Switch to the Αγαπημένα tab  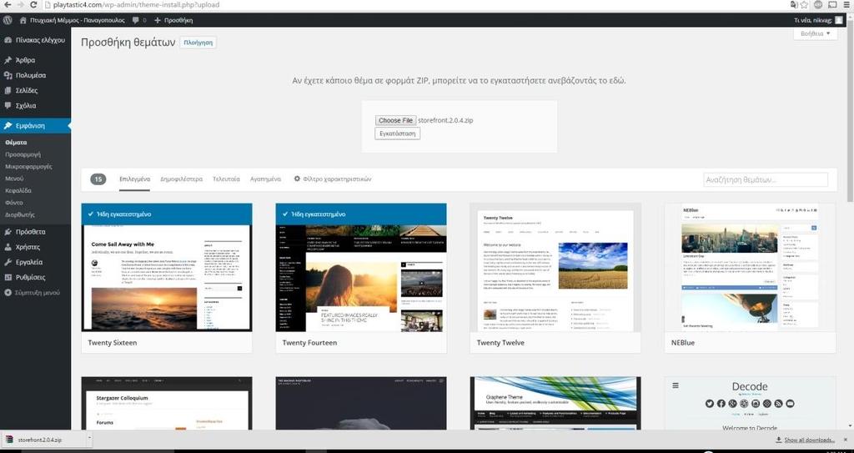click(x=266, y=179)
